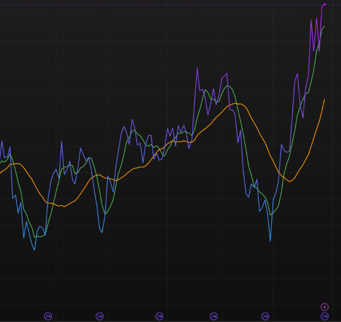Screen dimensions: 341x322
Task: Click the dotted horizontal current-price line
Action: 148,5
